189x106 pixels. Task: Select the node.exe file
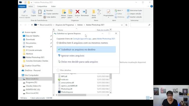point(65,79)
